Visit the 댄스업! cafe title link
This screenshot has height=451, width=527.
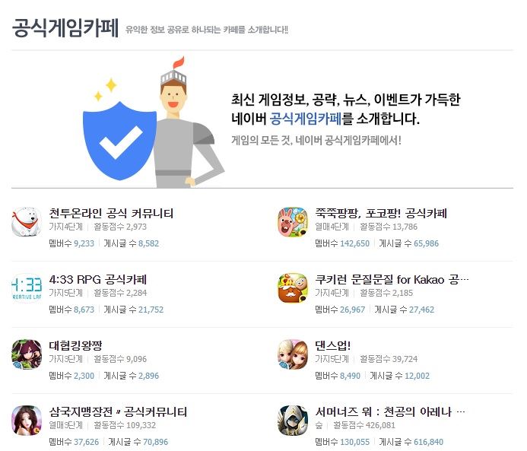click(333, 345)
